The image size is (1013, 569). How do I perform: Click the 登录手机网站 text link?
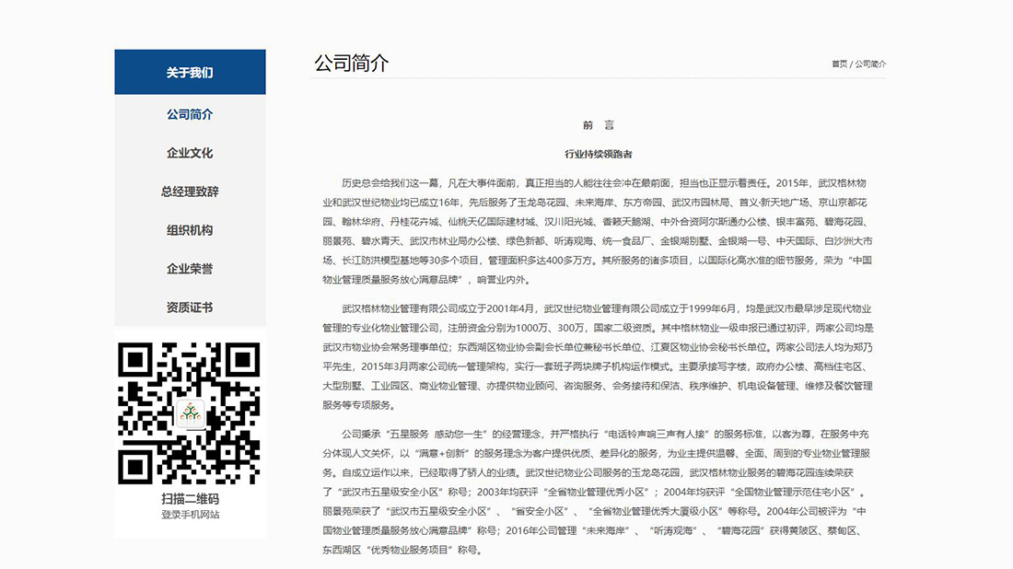(189, 516)
